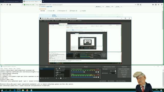Hide the Захват игры source

tap(56, 76)
